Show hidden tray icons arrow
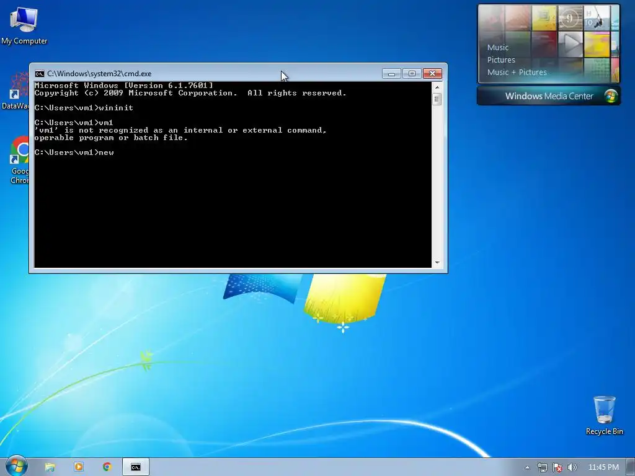The height and width of the screenshot is (476, 635). coord(527,467)
